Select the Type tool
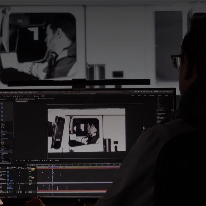Screen dimensions: 206x206 11,96
